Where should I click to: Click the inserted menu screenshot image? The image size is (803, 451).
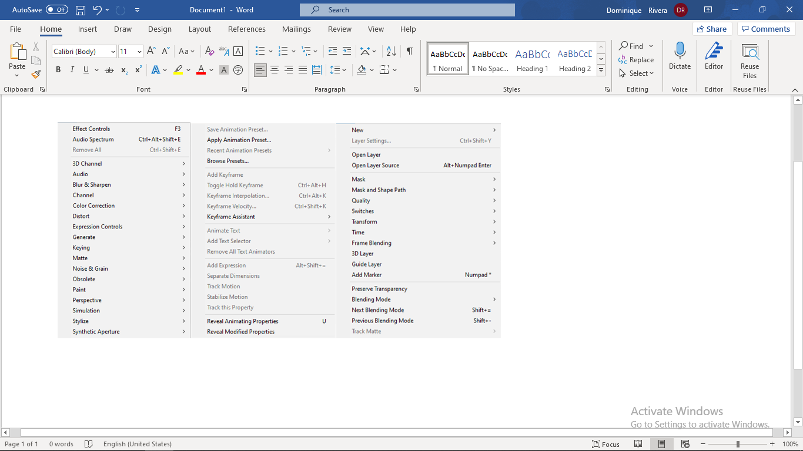279,230
